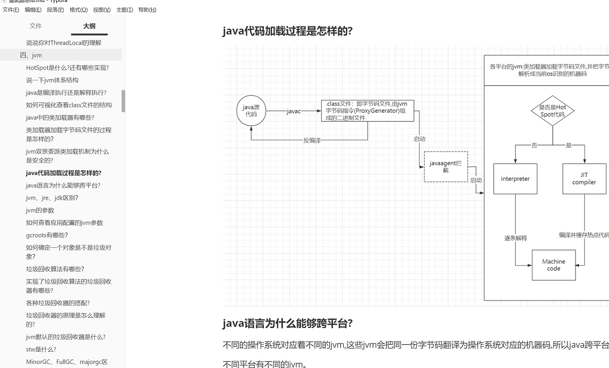Jump to outline item stw是什么?
Image resolution: width=609 pixels, height=368 pixels.
[41, 349]
